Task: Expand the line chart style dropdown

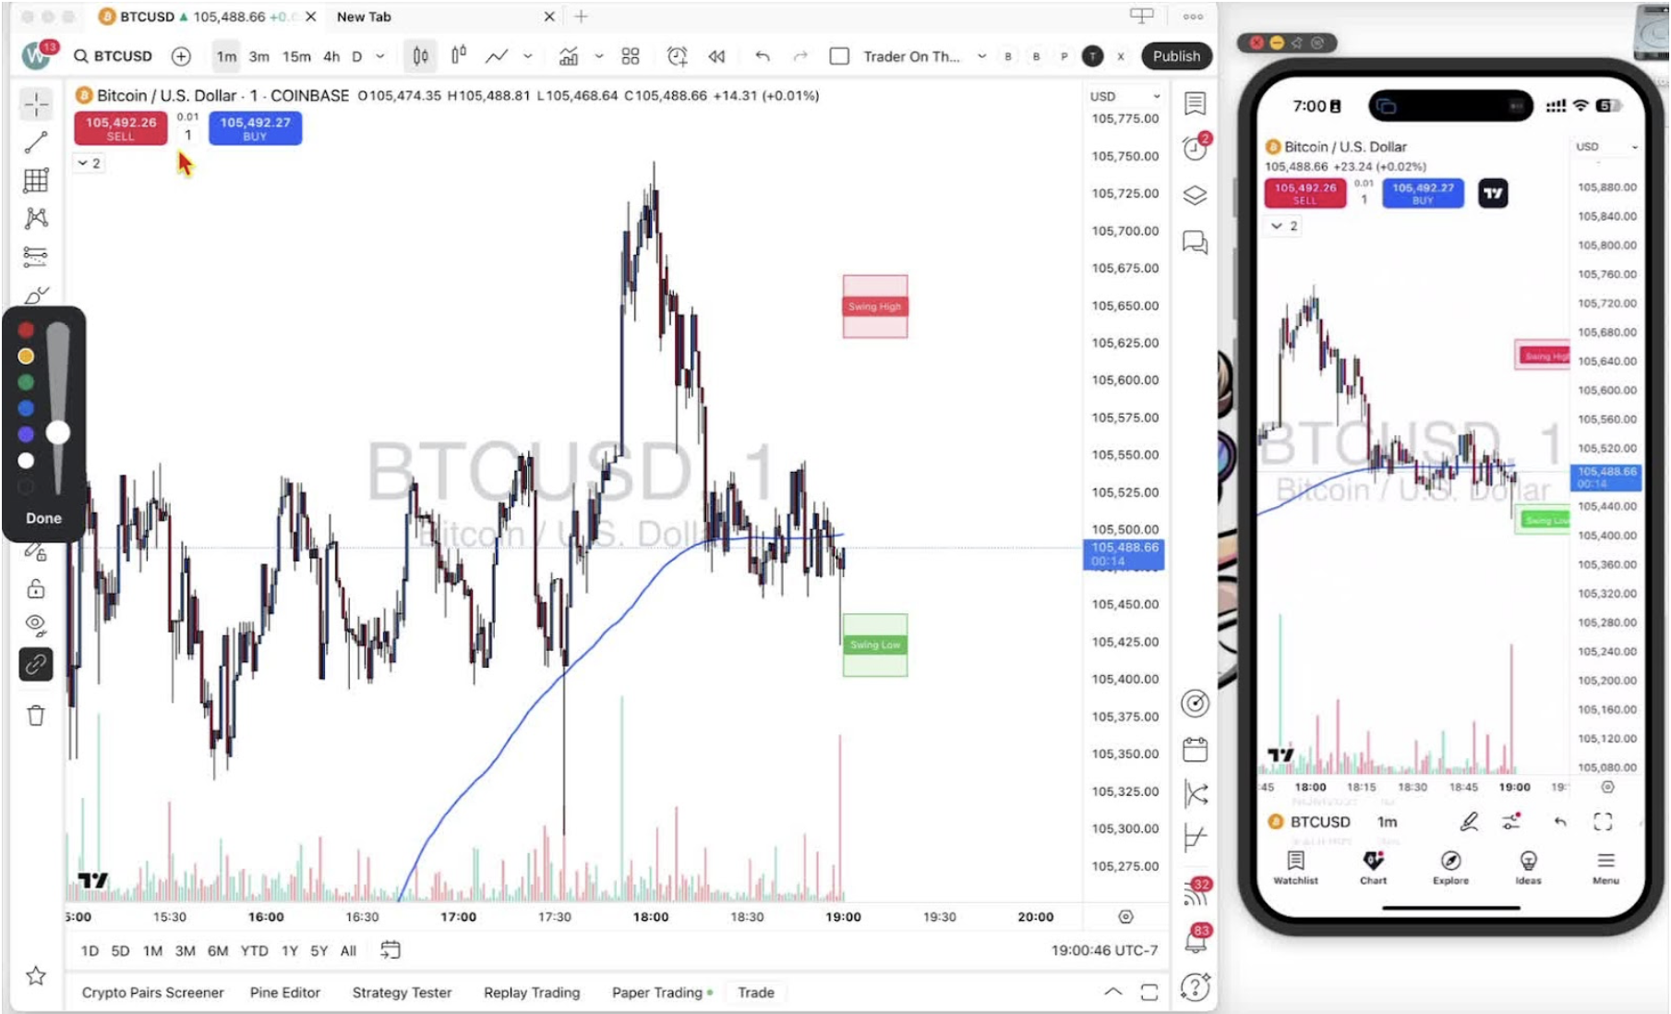Action: [528, 56]
